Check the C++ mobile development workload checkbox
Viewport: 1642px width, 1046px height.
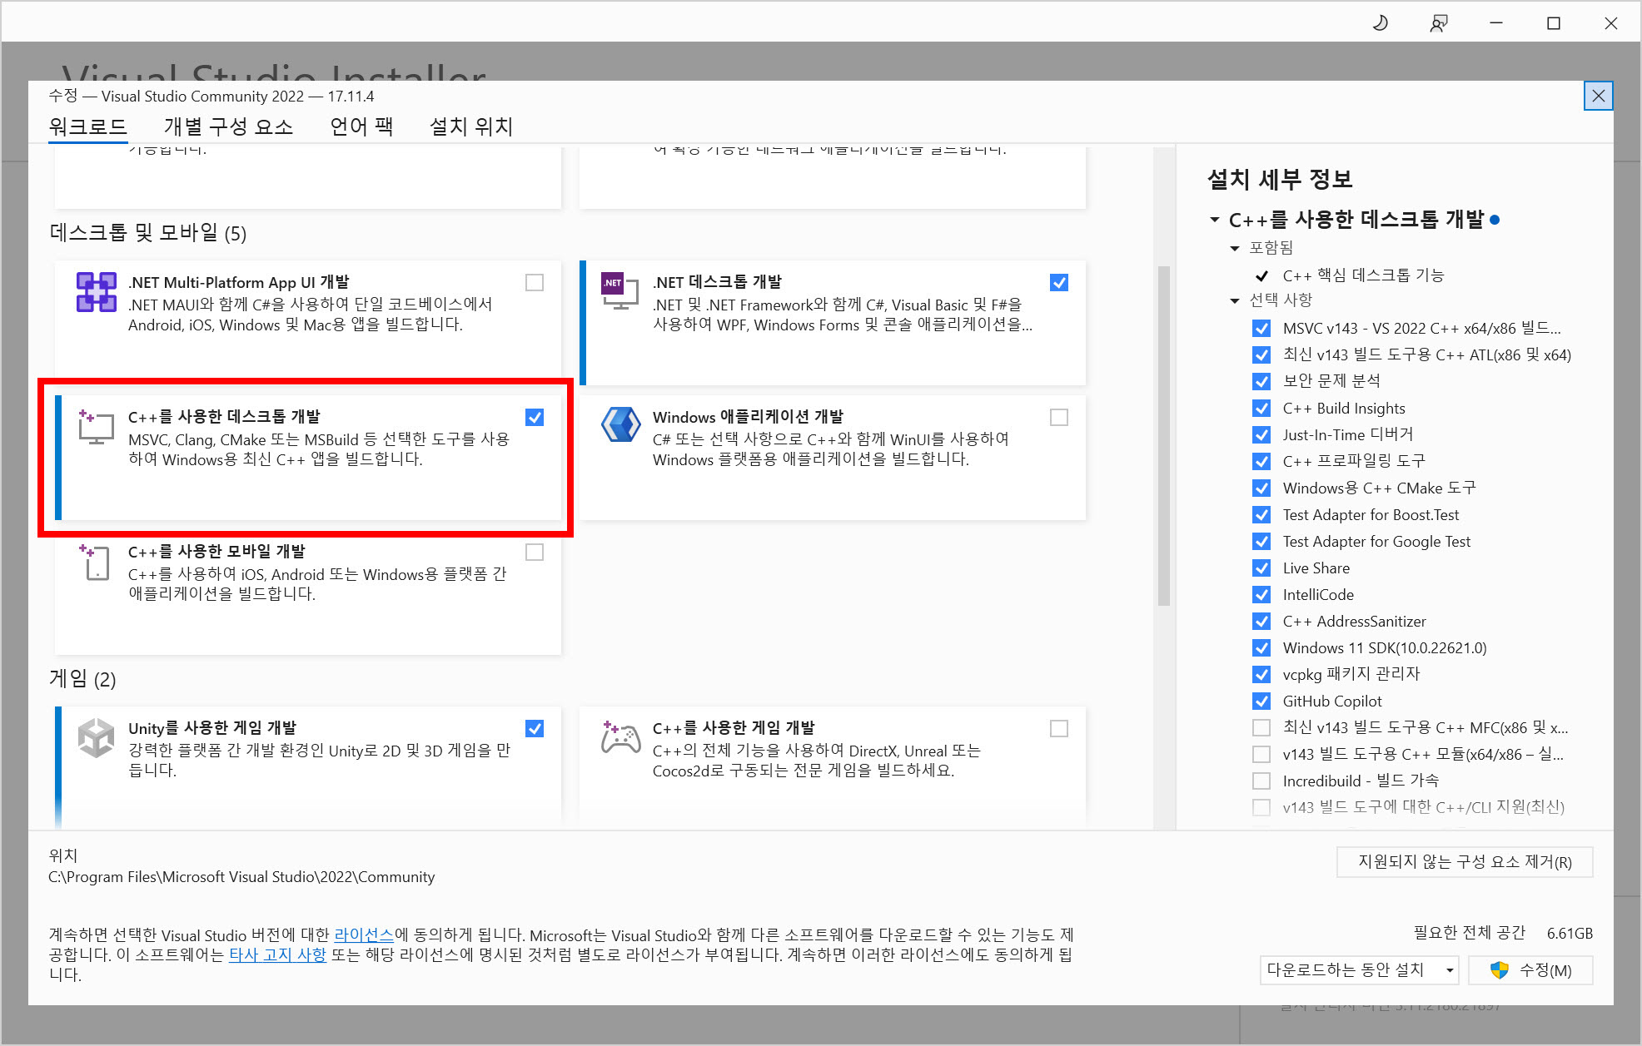[x=535, y=553]
